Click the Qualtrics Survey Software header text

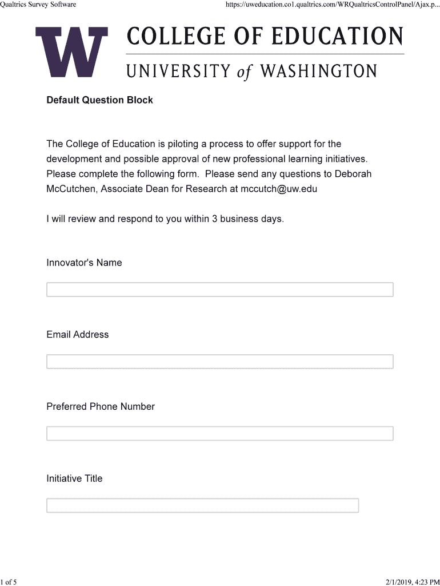click(x=38, y=5)
